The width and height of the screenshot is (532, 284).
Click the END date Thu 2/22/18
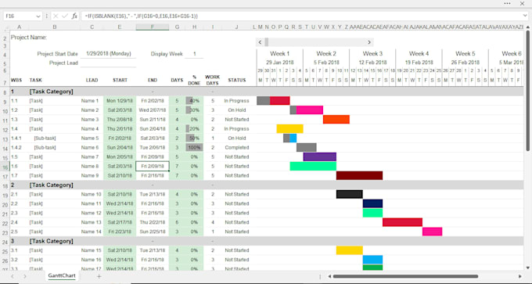[153, 222]
